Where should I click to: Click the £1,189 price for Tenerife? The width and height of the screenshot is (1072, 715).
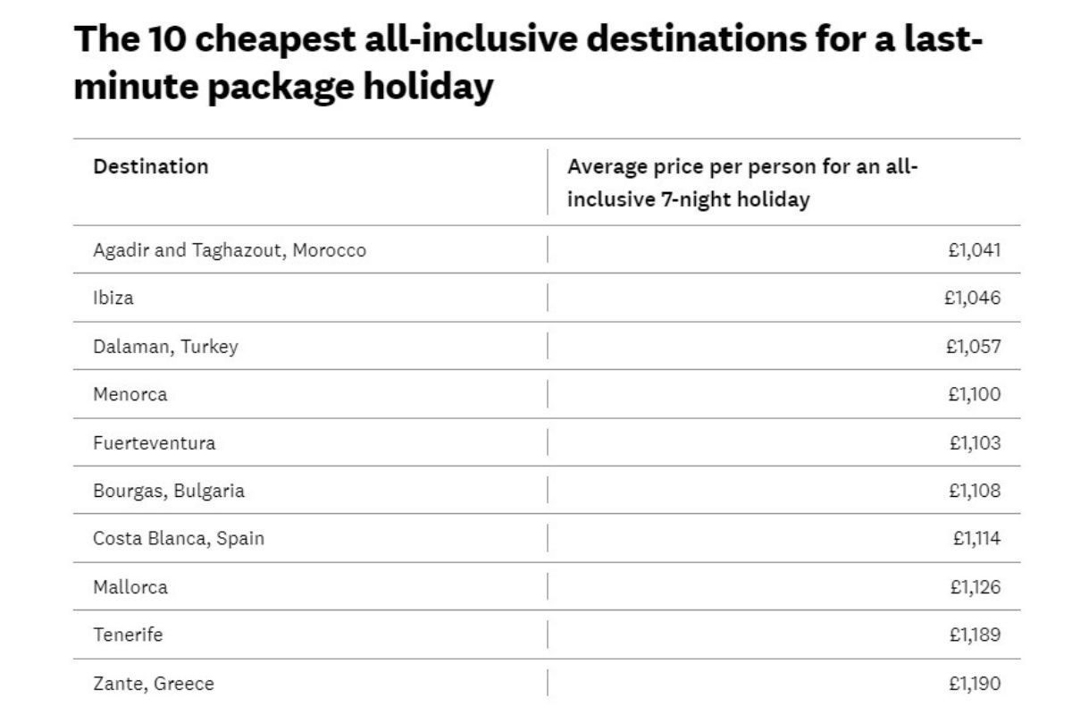974,635
